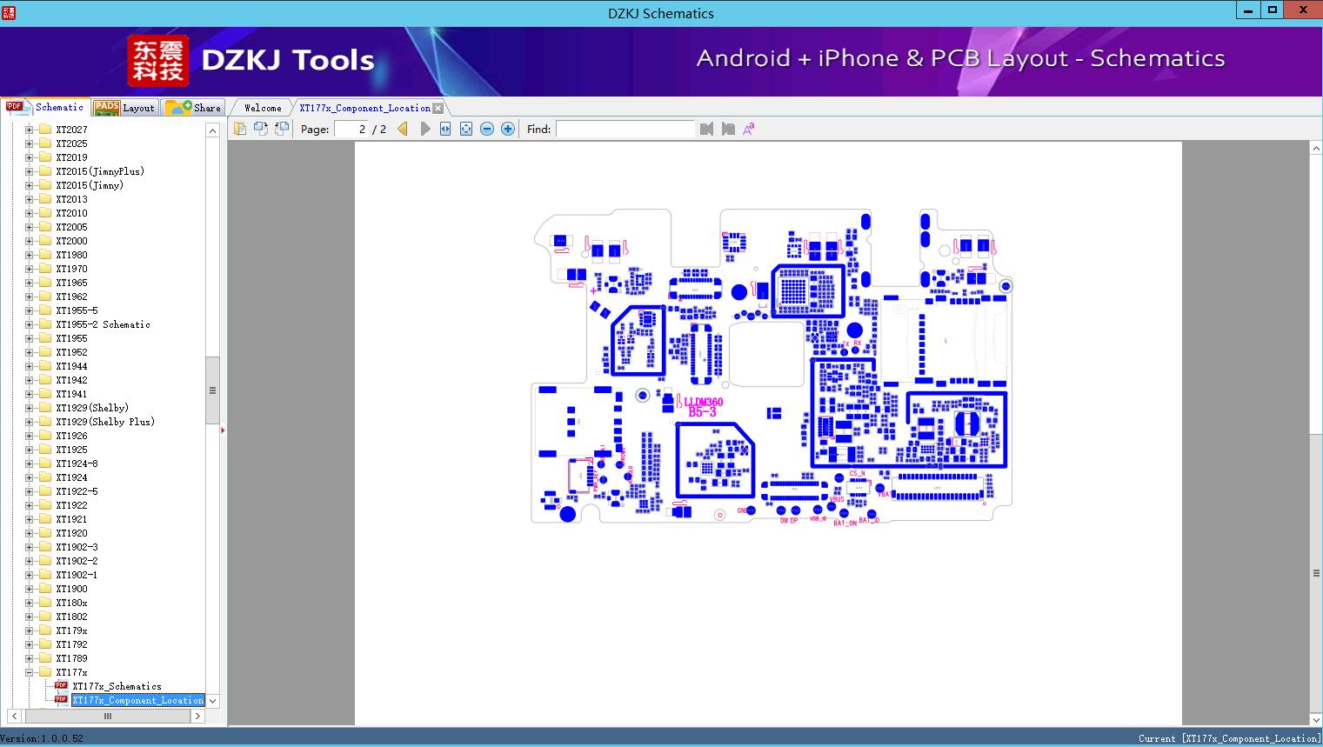Viewport: 1323px width, 747px height.
Task: Open the Share tab
Action: (193, 107)
